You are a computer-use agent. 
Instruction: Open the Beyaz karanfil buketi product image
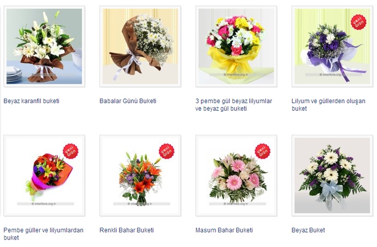tap(44, 46)
